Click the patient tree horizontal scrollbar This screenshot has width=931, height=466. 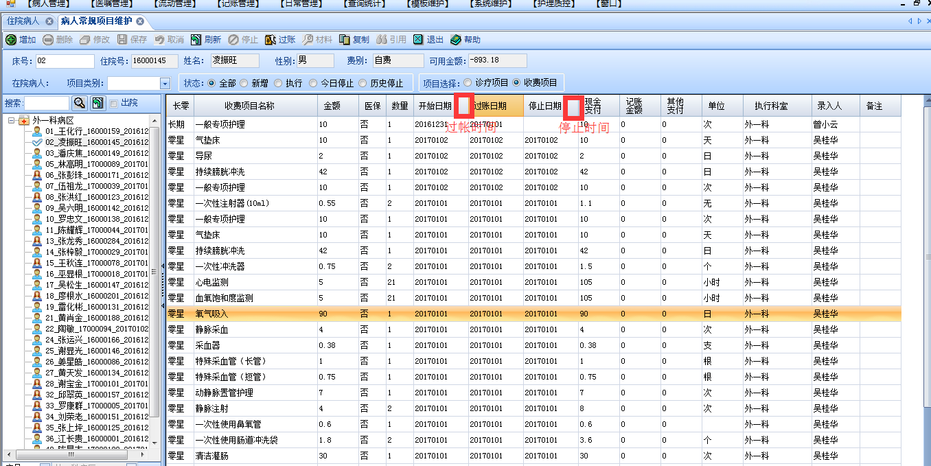tap(75, 454)
